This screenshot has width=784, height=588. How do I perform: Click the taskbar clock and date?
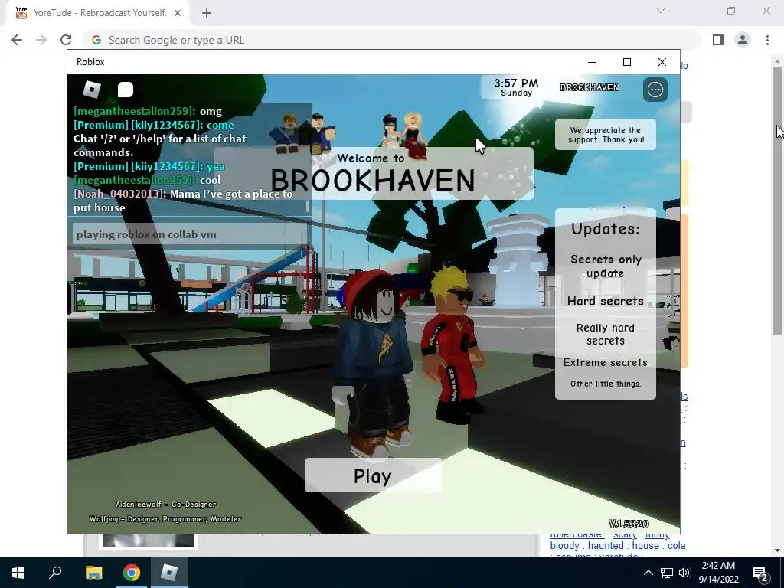click(x=718, y=573)
